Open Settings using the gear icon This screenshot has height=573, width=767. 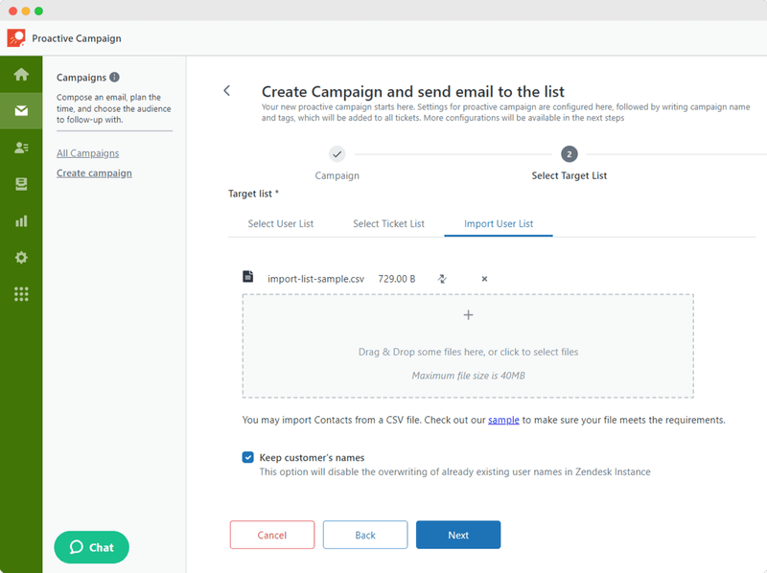[x=21, y=258]
